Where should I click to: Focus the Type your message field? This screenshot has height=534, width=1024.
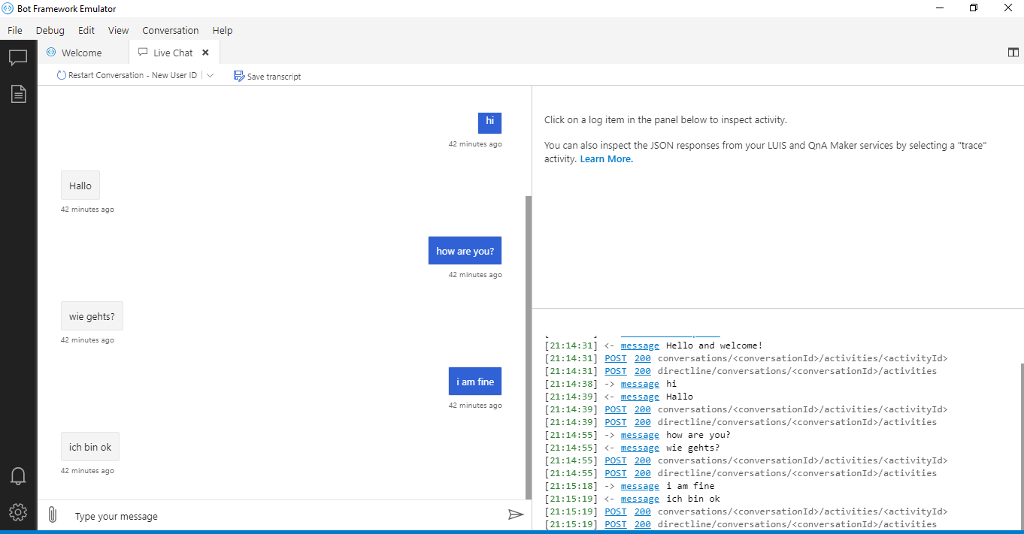pyautogui.click(x=286, y=516)
